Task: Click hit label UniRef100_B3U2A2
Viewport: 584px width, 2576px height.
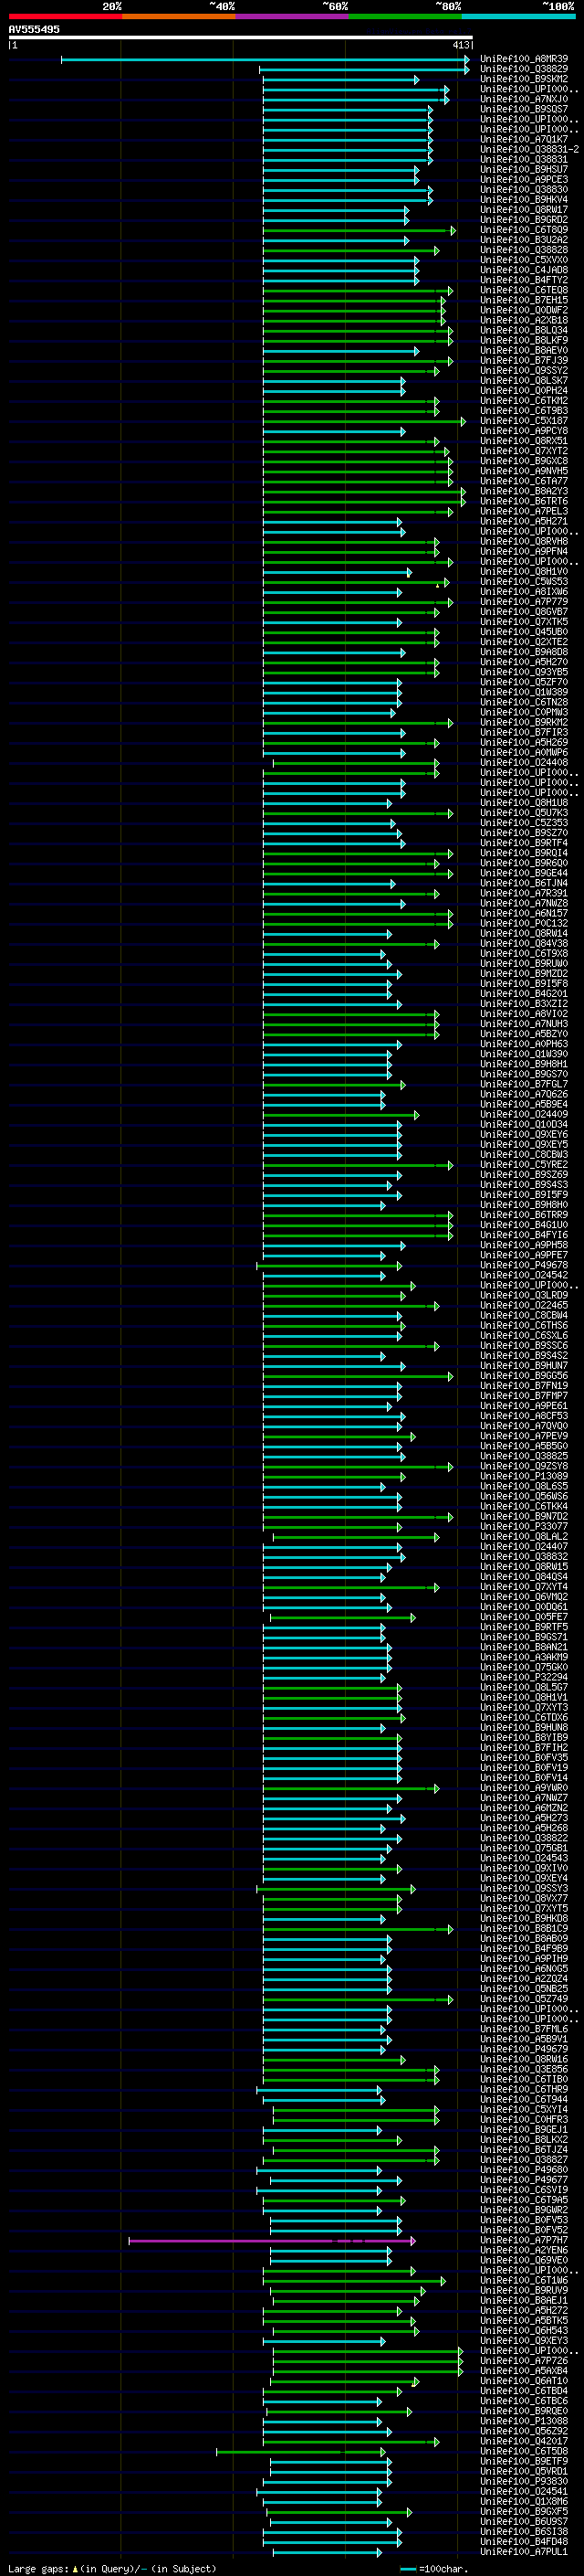Action: [x=524, y=240]
